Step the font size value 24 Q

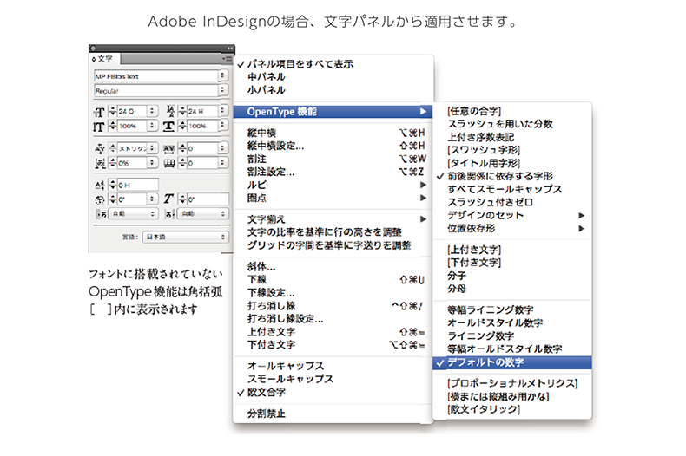coord(112,111)
